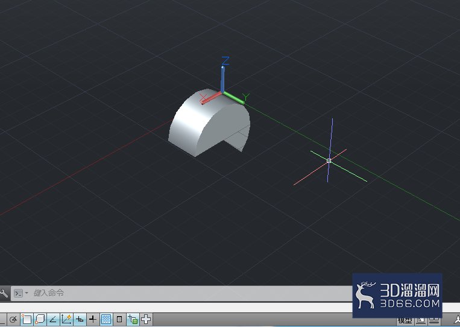The height and width of the screenshot is (327, 460).
Task: Click the customize wrench icon beside command line
Action: [4, 293]
